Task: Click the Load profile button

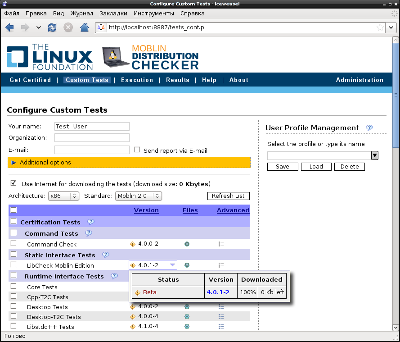Action: (316, 167)
